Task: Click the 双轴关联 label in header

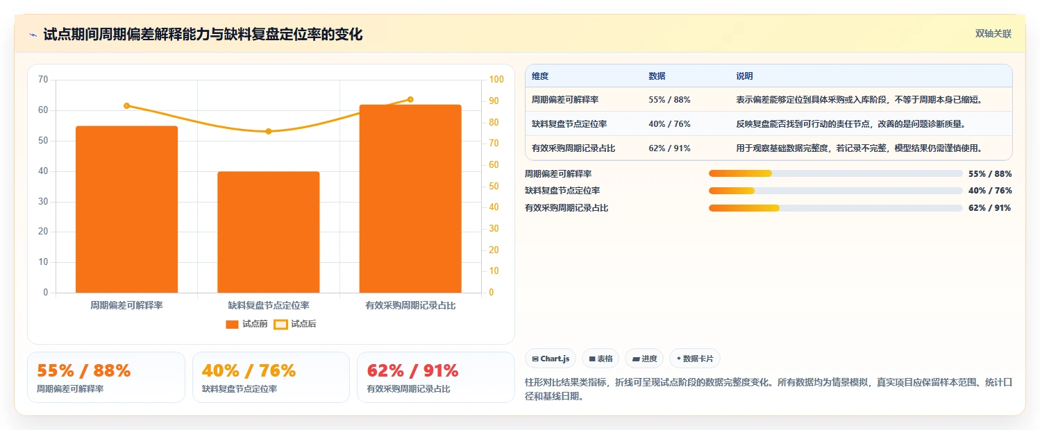Action: point(993,33)
